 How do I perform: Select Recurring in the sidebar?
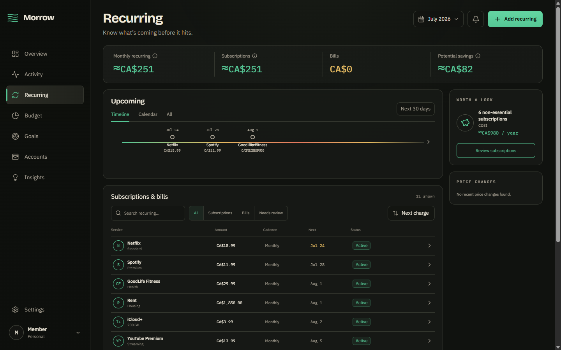pos(45,95)
